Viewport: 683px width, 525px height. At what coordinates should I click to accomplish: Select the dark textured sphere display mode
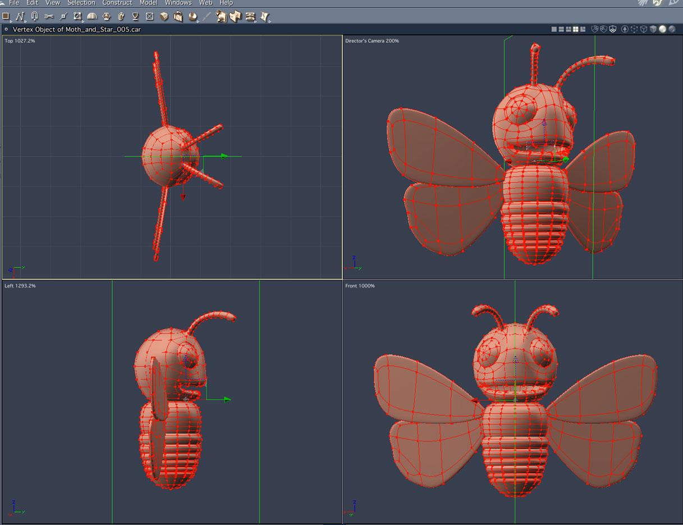(672, 29)
